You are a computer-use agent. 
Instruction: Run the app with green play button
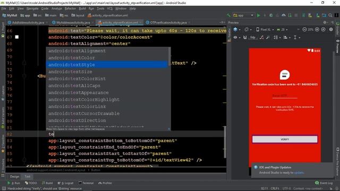tap(259, 15)
